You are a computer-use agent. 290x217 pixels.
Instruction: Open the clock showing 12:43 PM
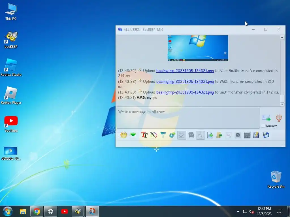(x=264, y=211)
